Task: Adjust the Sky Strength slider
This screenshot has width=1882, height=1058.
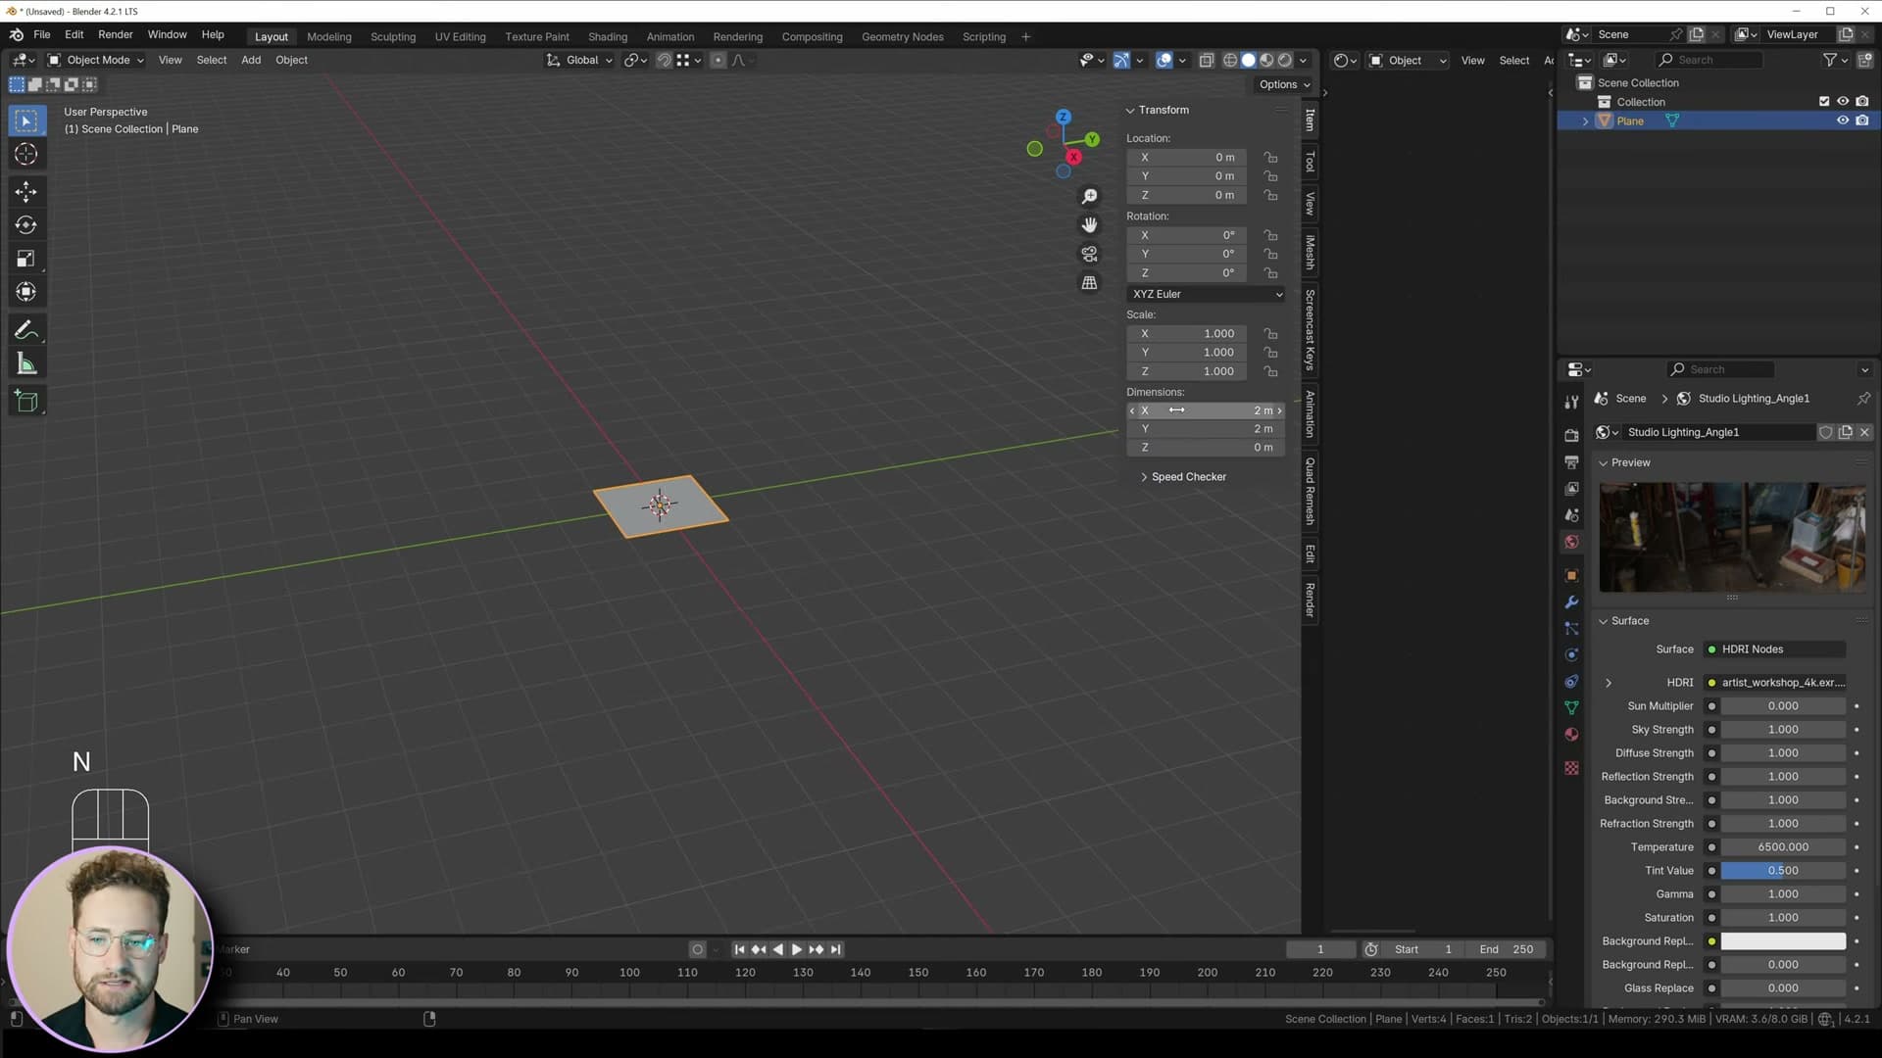Action: pos(1783,730)
